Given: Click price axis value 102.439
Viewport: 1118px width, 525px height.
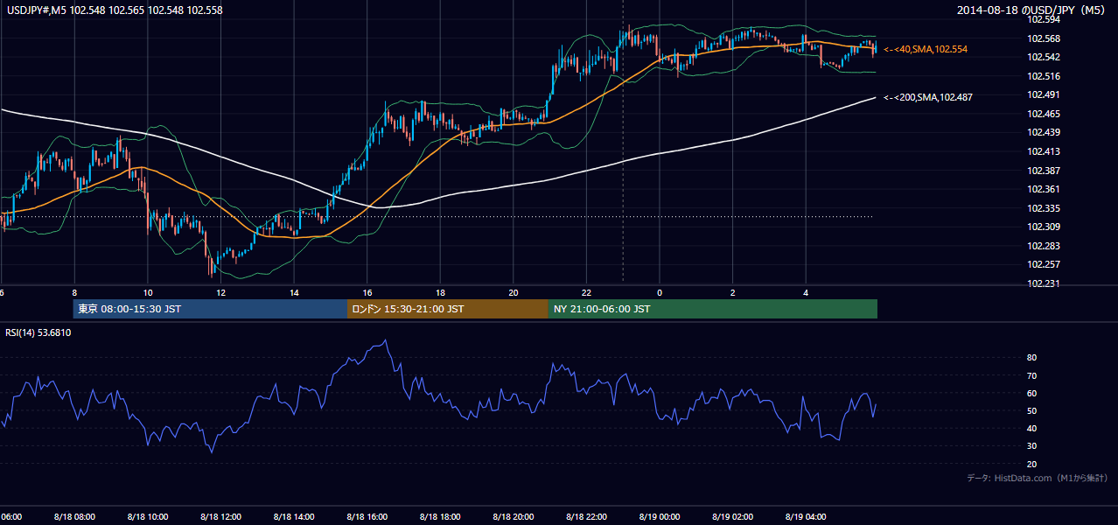Looking at the screenshot, I should click(1044, 132).
